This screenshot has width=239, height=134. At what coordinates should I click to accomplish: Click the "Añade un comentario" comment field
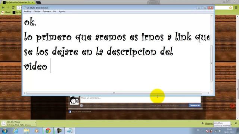(140, 99)
